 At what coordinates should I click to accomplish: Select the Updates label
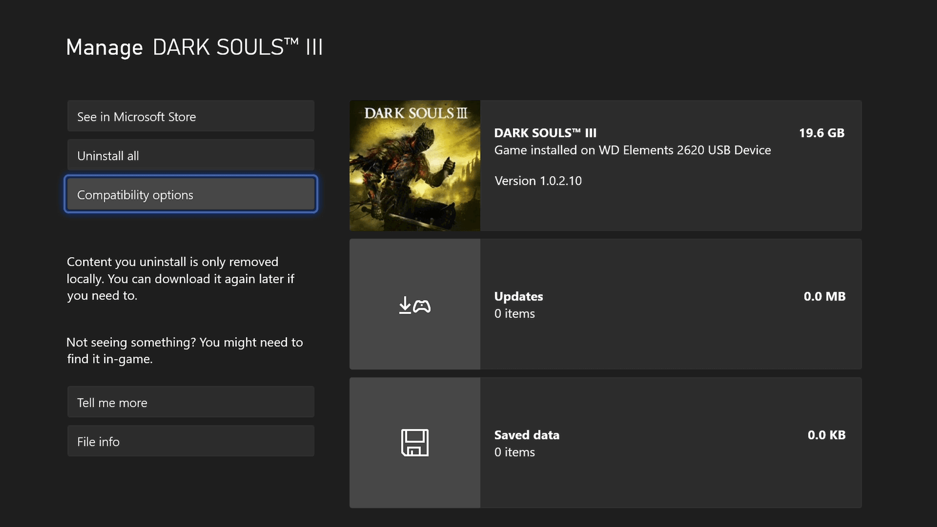pyautogui.click(x=518, y=296)
